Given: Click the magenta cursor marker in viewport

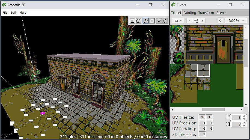Looking at the screenshot, I should click(43, 113).
